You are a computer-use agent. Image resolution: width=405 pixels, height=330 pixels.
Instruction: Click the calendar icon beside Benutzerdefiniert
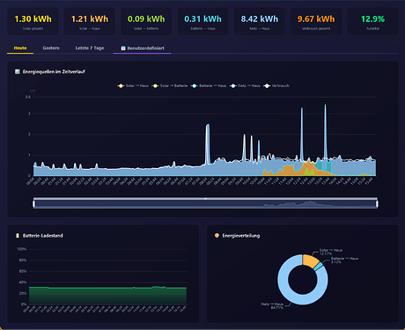pos(123,48)
